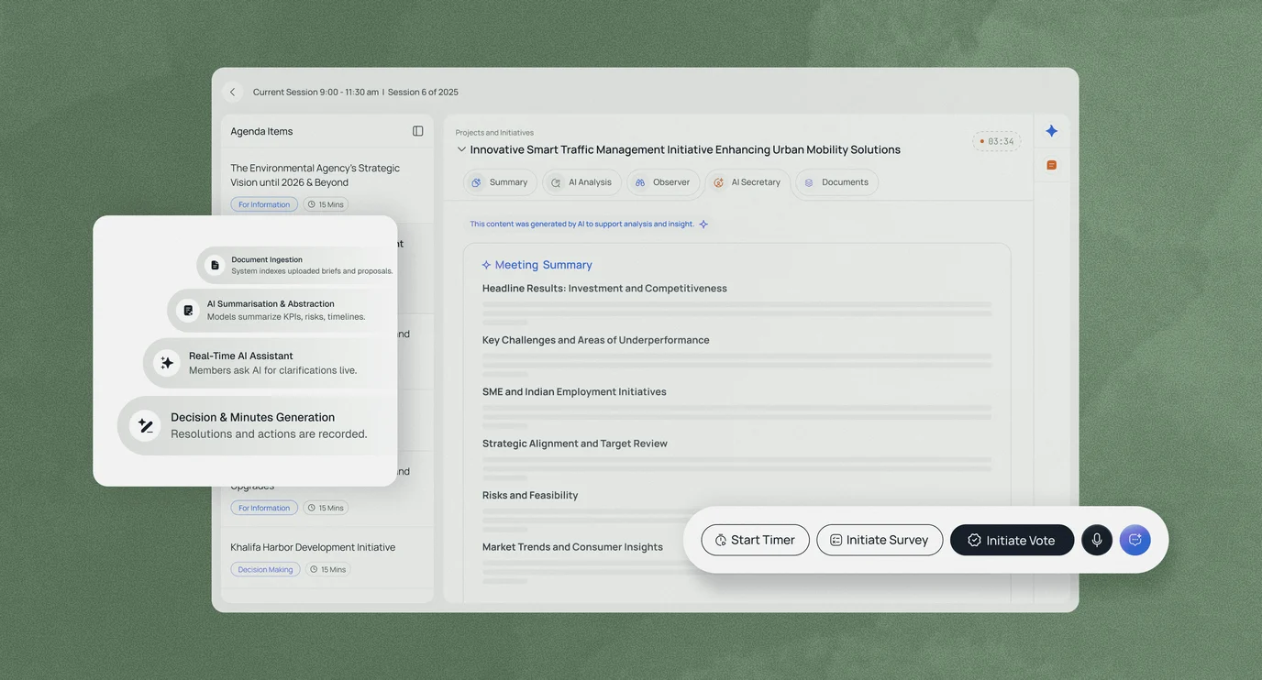Collapse the Agenda Items panel
The image size is (1262, 680).
[418, 131]
